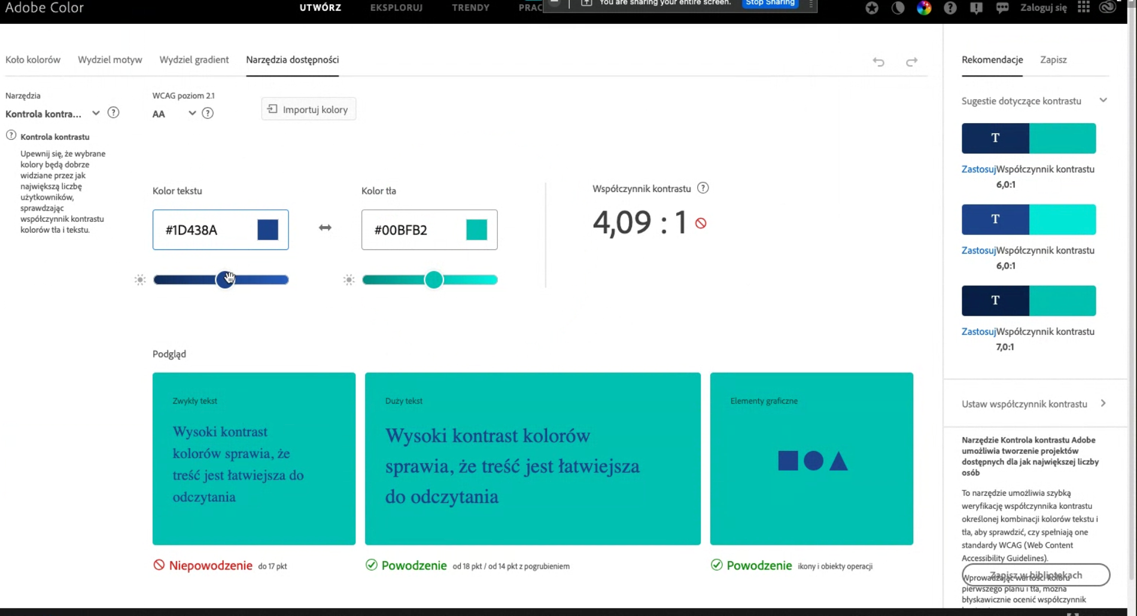
Task: Open the UTWÓRZ menu
Action: click(x=320, y=8)
